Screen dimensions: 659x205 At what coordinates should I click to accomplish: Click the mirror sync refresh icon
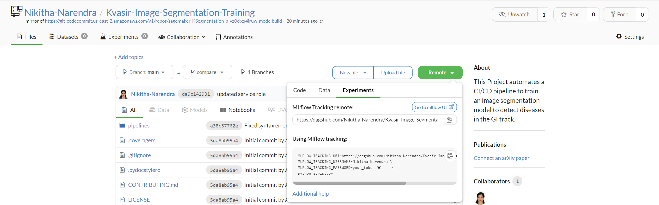pos(321,21)
